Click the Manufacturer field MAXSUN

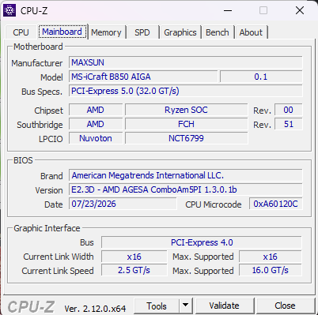tap(186, 62)
